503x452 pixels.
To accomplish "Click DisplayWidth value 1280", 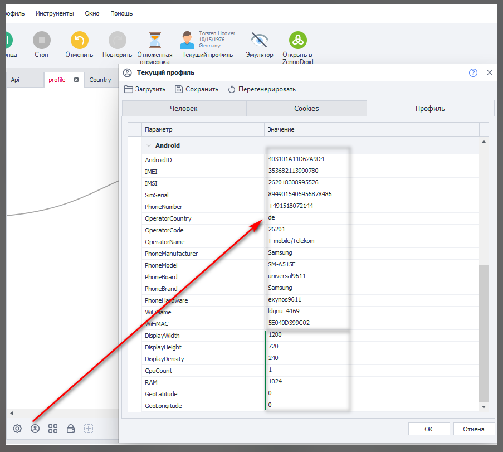I will [x=275, y=335].
